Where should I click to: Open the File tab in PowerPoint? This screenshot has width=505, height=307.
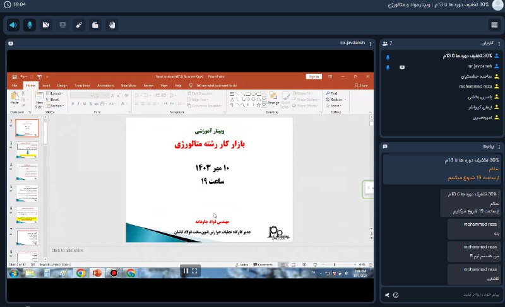tap(15, 86)
